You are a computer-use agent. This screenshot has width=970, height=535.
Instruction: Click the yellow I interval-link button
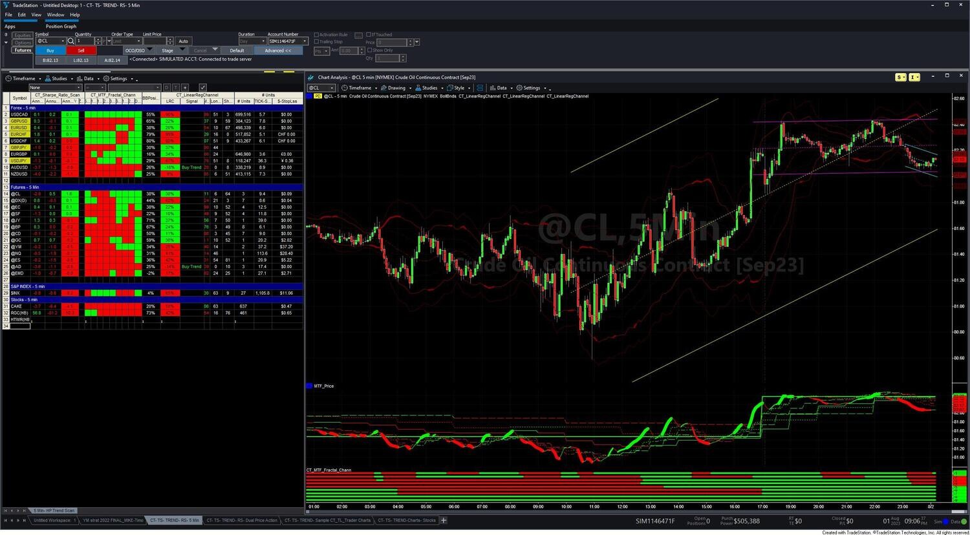914,78
